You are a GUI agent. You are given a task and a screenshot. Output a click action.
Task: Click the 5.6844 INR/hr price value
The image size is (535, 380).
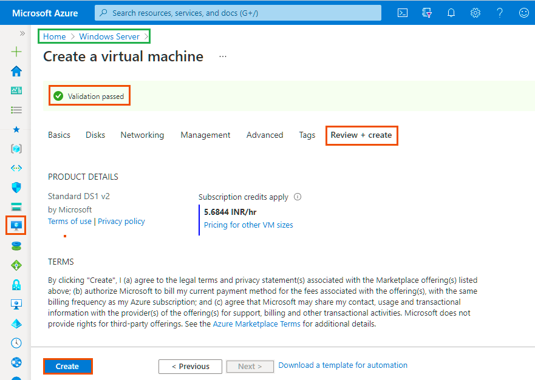[x=230, y=212]
